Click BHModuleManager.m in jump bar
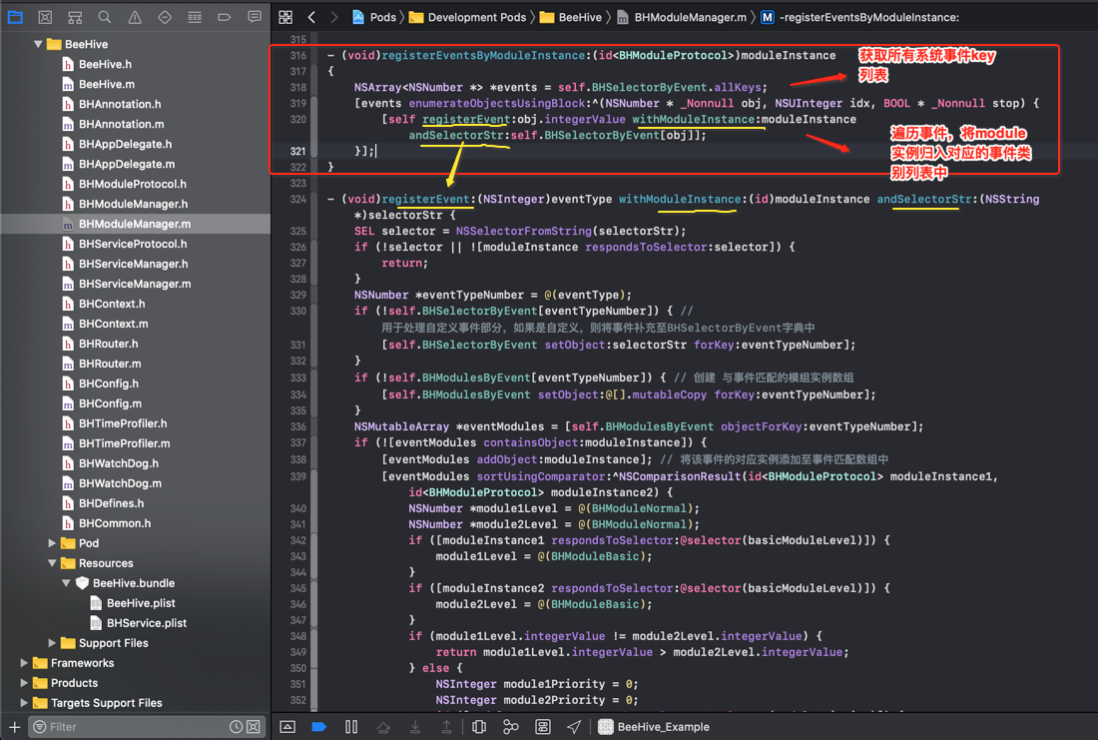Screen dimensions: 1098x740 coord(682,17)
